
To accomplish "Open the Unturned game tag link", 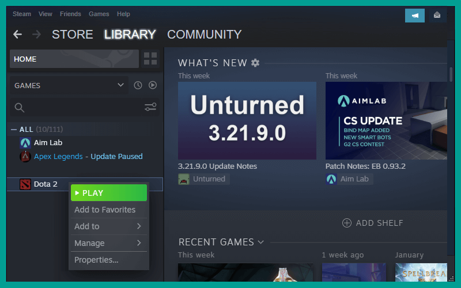I will coord(204,179).
